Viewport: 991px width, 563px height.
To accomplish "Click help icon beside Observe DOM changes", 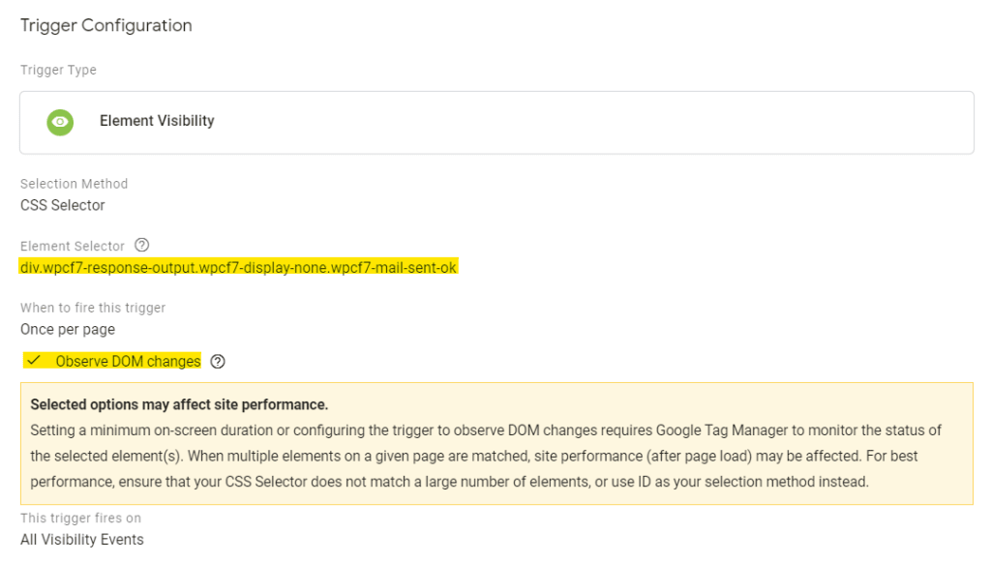I will click(218, 362).
